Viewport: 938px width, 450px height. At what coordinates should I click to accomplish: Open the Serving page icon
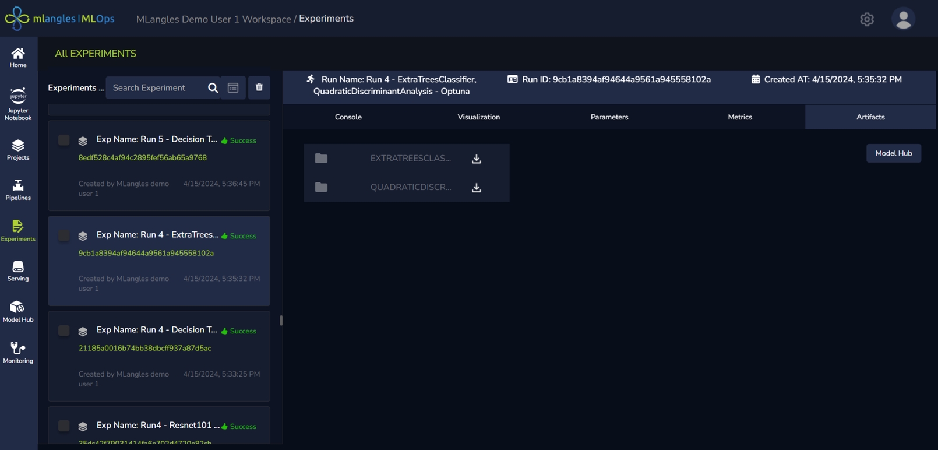(18, 271)
